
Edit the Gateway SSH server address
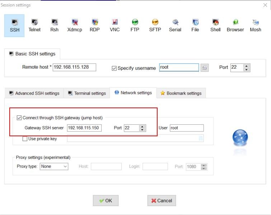click(x=84, y=128)
